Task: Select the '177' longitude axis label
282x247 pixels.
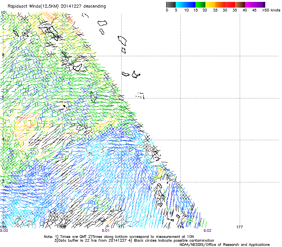Action: (240, 227)
